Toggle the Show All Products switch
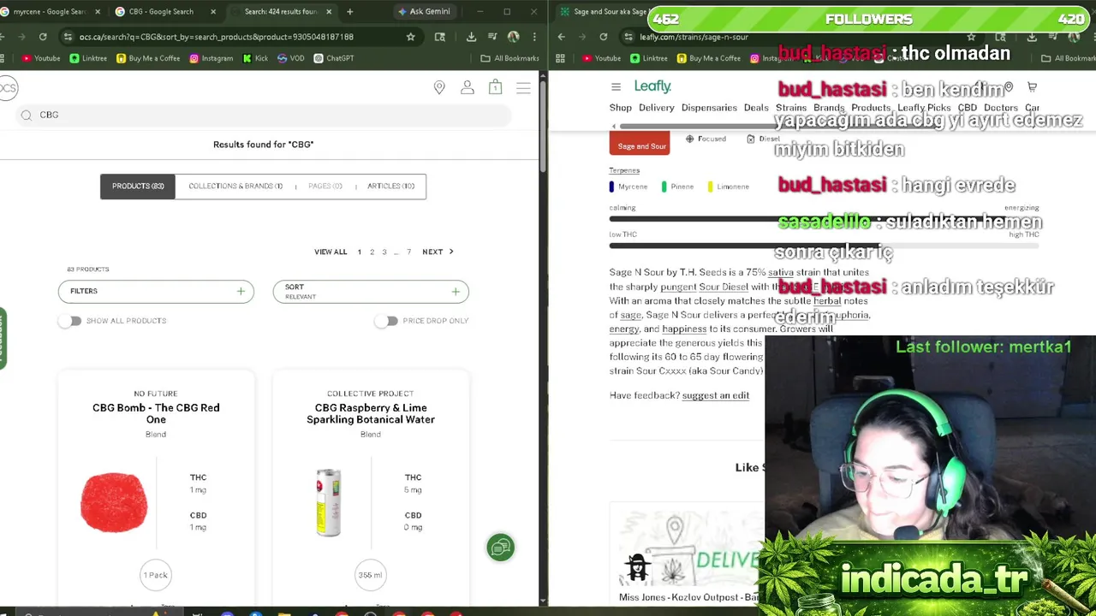The height and width of the screenshot is (616, 1096). tap(71, 321)
